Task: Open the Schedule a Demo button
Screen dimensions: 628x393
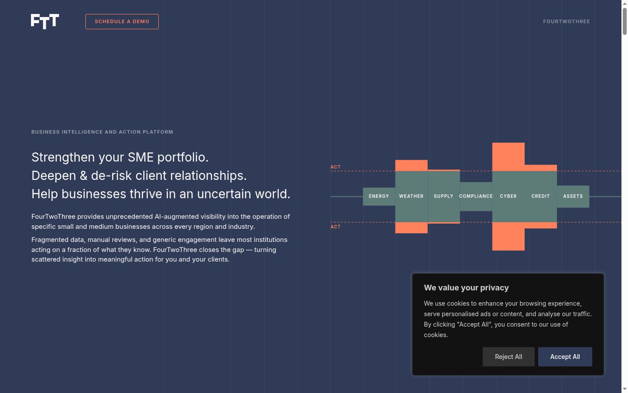Action: pos(122,21)
